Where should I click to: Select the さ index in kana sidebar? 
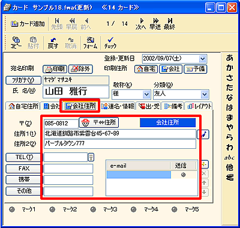[230, 78]
